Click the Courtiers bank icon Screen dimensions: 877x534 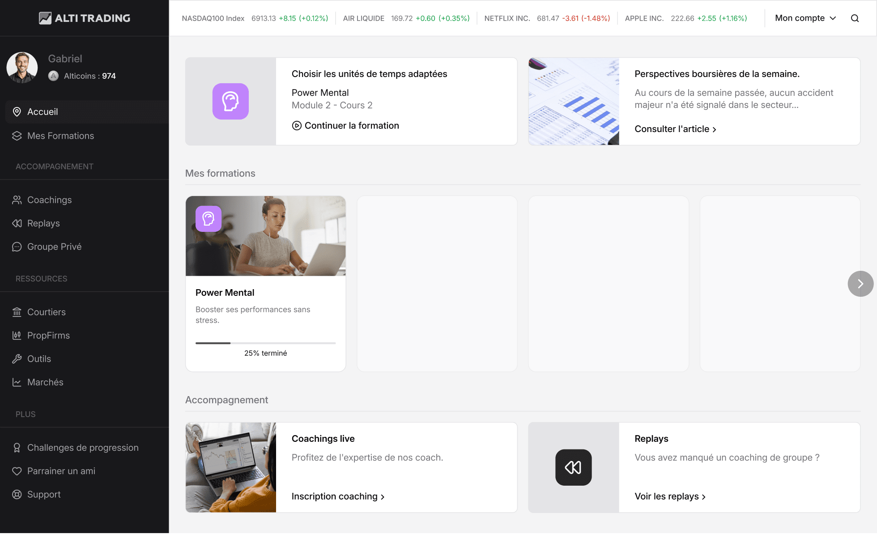(x=17, y=312)
